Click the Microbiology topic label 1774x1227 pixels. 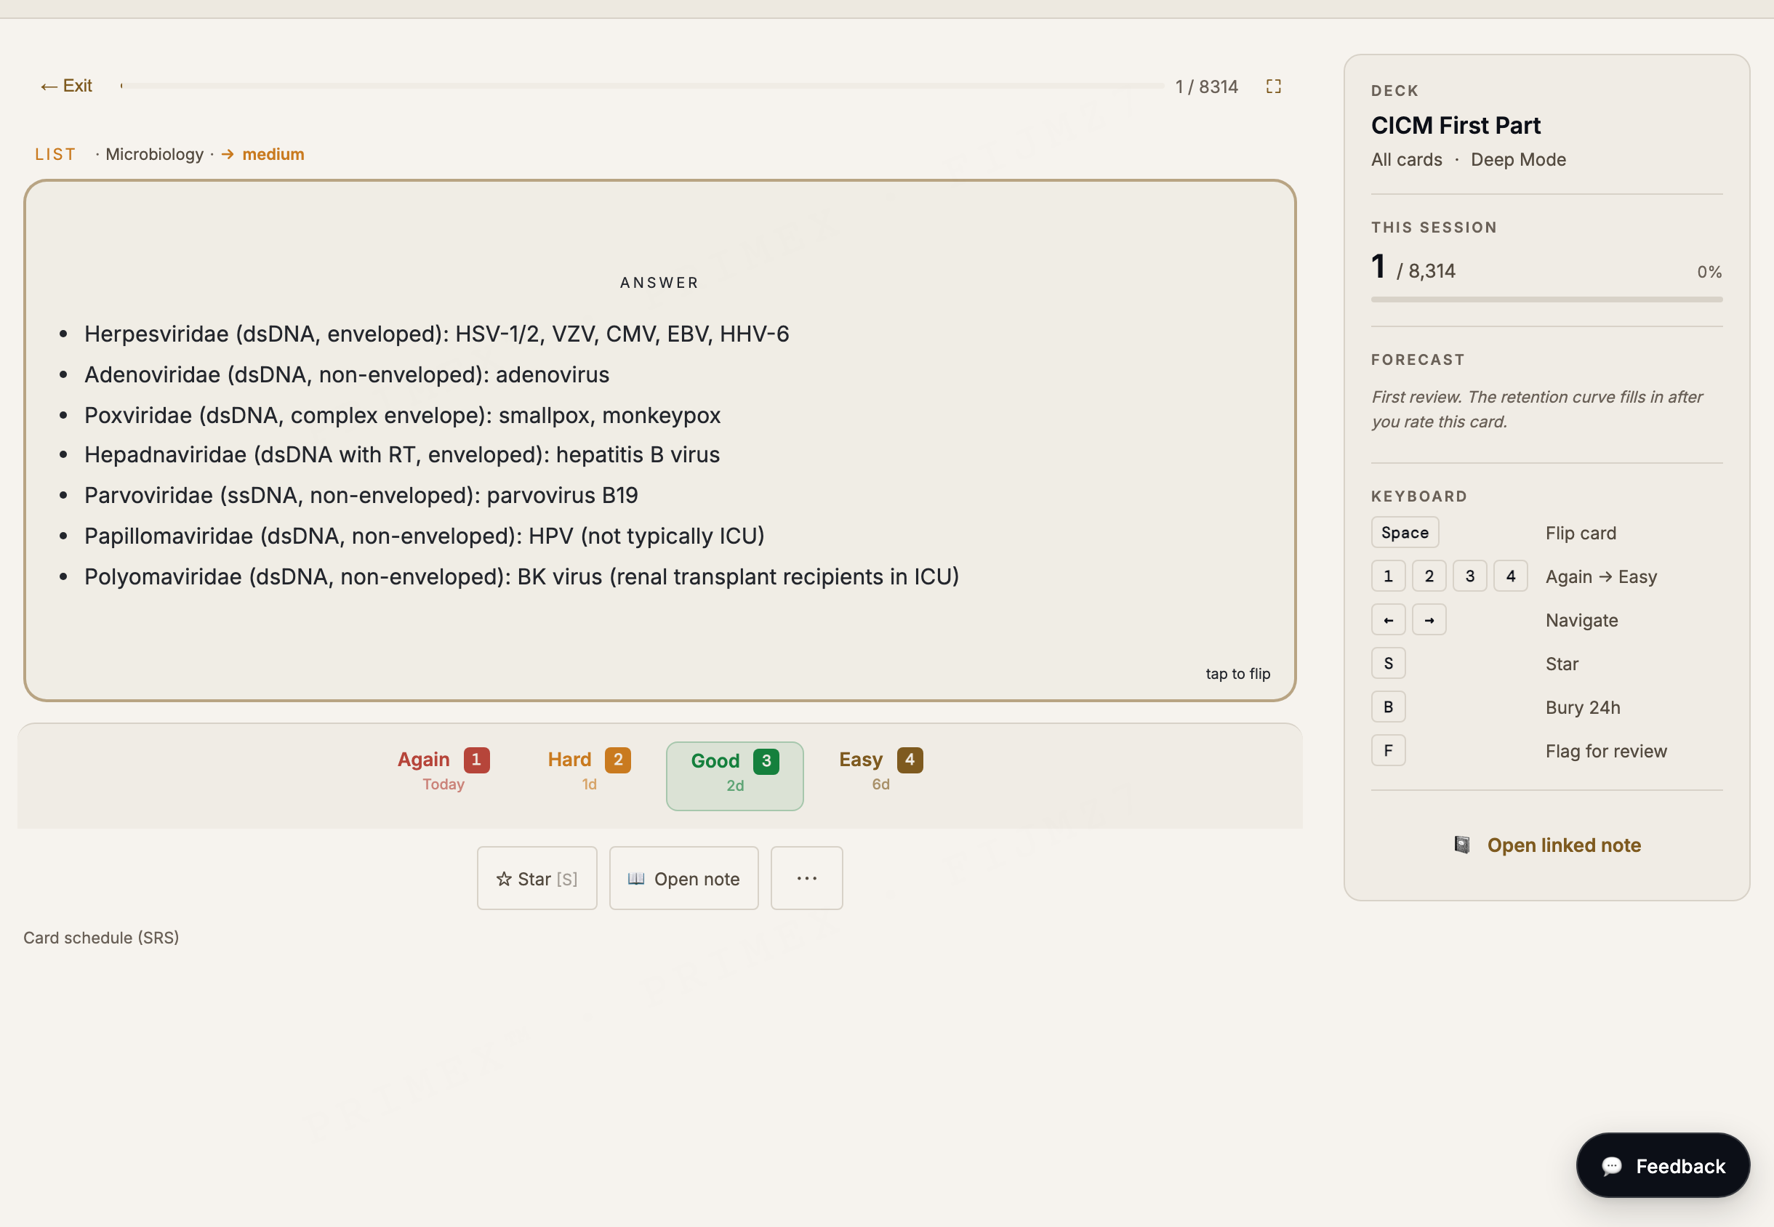[x=155, y=155]
